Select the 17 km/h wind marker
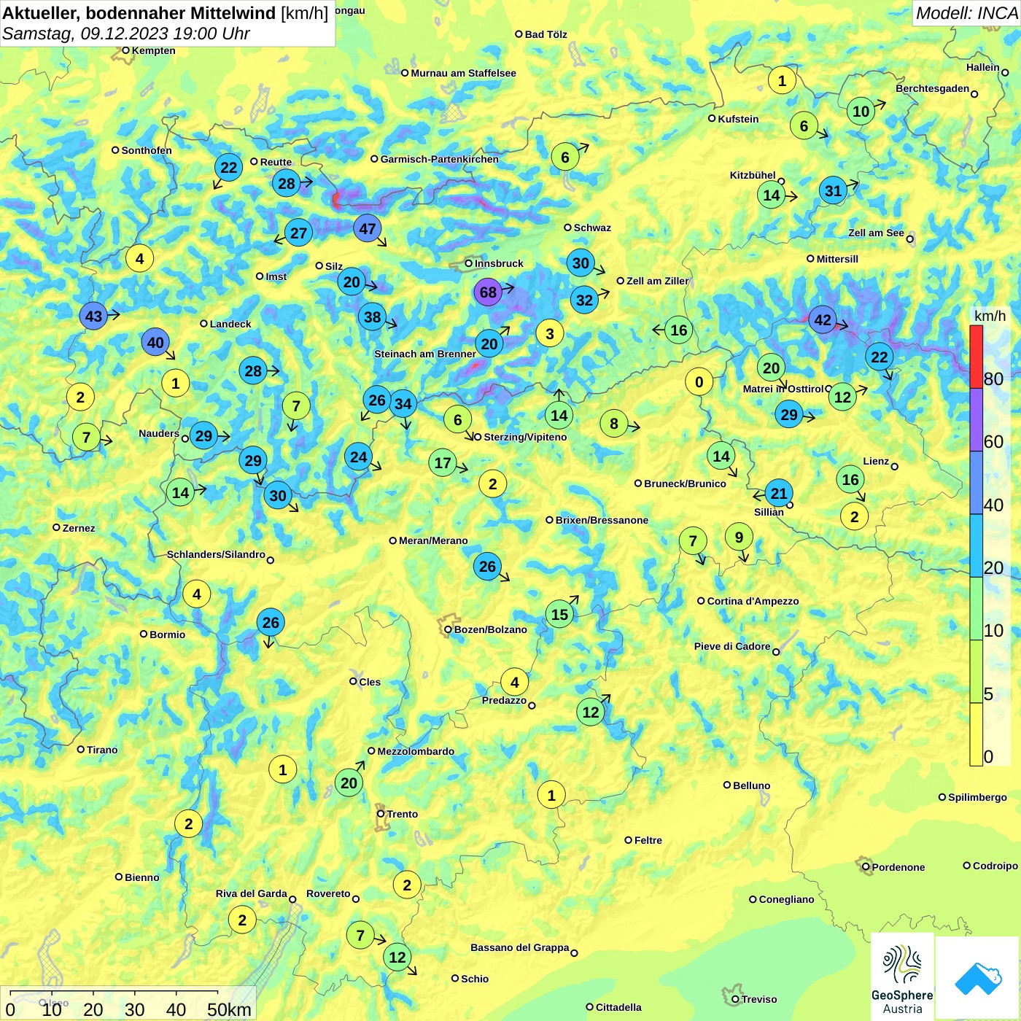Screen dimensions: 1021x1021 [x=443, y=463]
